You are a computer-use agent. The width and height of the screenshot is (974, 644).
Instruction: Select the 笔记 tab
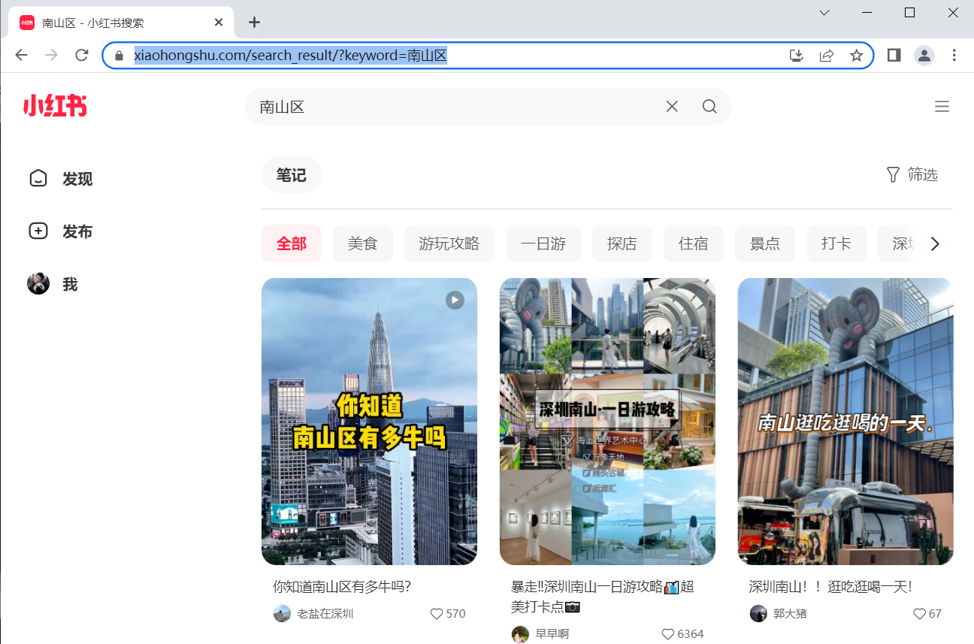pos(292,175)
